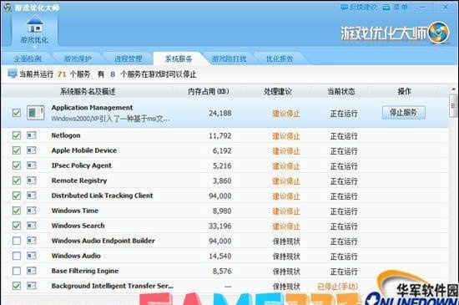Click the Windows Search service icon
Screen dimensions: 459x305
32,226
